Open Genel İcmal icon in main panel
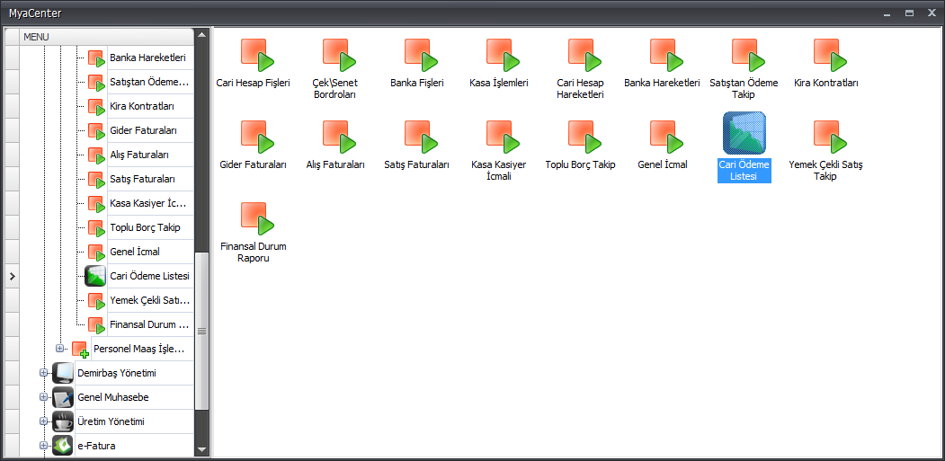The height and width of the screenshot is (461, 945). coord(666,137)
